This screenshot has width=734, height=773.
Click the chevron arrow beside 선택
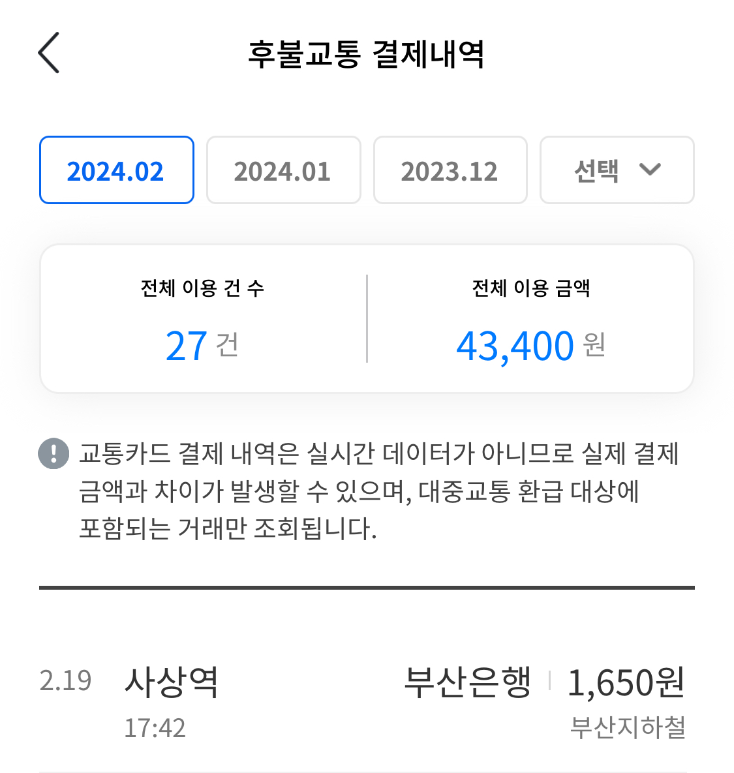point(650,170)
